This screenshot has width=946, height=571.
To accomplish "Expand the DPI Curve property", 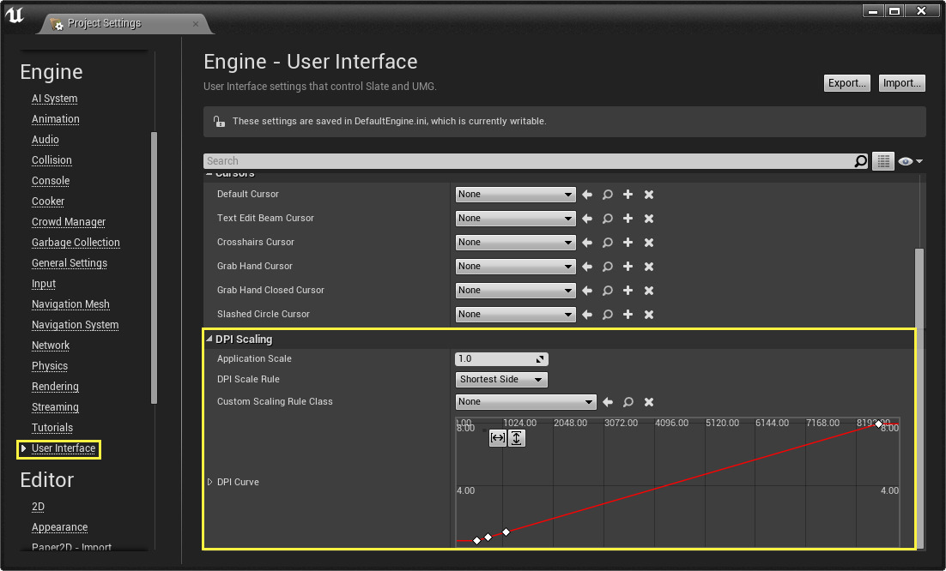I will pos(209,482).
